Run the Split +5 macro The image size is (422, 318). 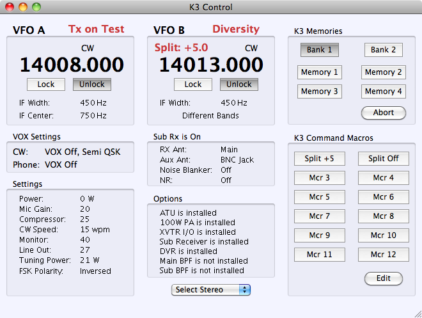point(320,159)
